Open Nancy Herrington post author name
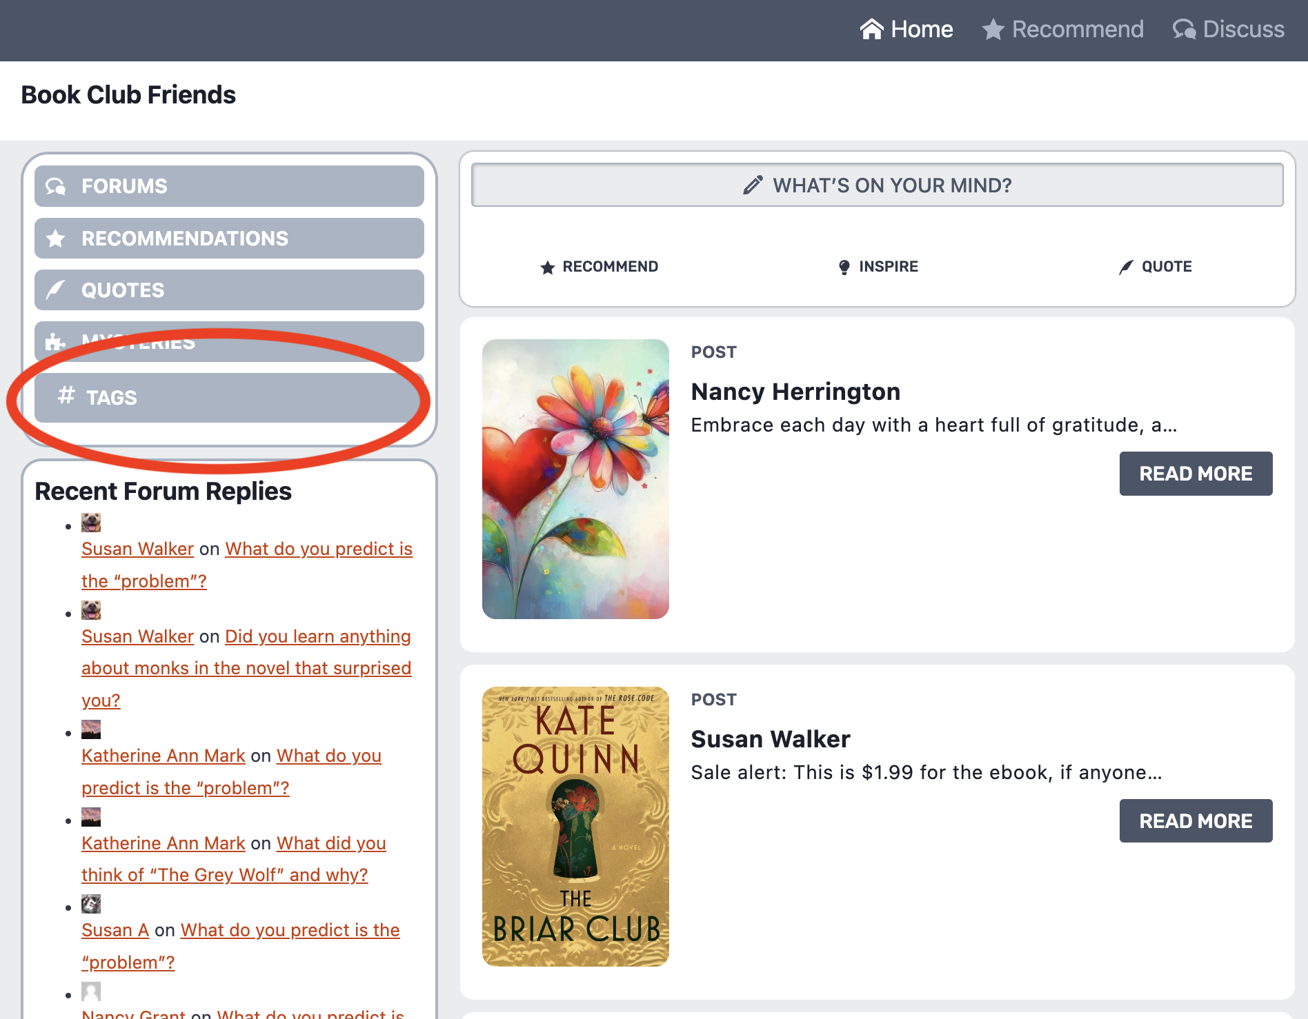1308x1019 pixels. point(795,392)
